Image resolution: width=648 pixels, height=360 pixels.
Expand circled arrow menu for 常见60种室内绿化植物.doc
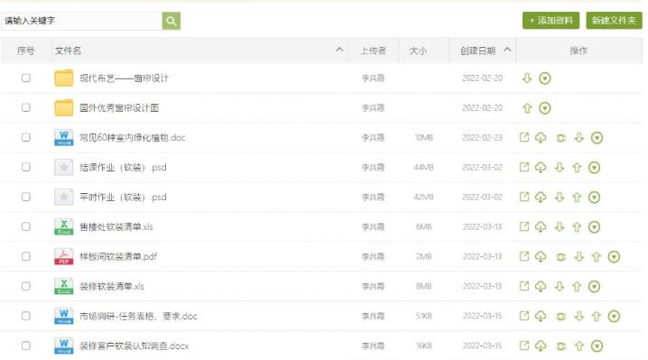click(x=597, y=138)
